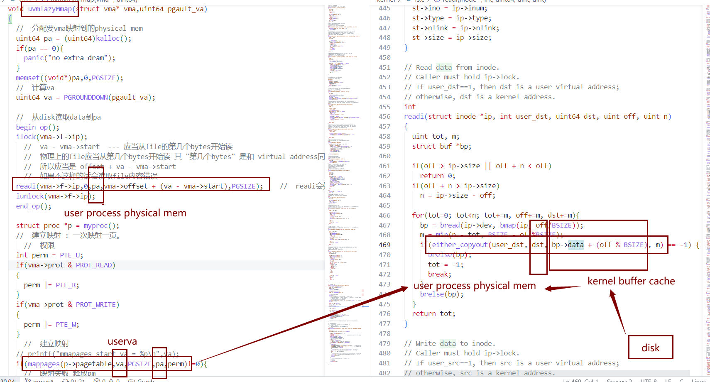710x382 pixels.
Task: Select line number 456 in the right editor
Action: click(x=384, y=117)
